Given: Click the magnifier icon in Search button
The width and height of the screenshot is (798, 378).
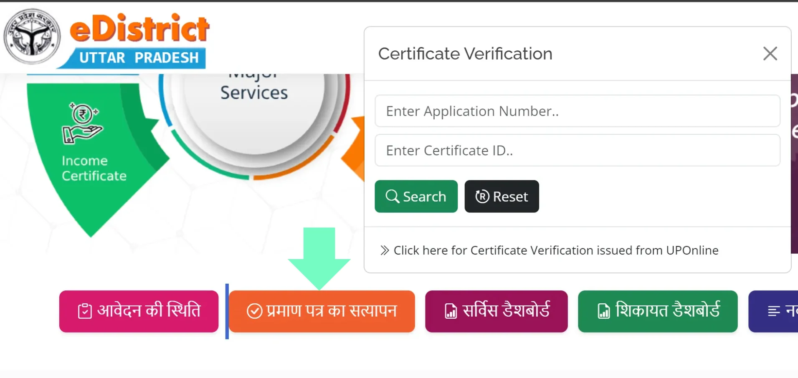Looking at the screenshot, I should (392, 196).
